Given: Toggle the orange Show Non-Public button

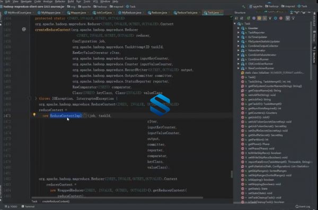Looking at the screenshot, I should click(264, 18).
